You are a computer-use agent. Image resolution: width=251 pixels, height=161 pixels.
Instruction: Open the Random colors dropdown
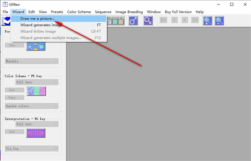pos(32,106)
